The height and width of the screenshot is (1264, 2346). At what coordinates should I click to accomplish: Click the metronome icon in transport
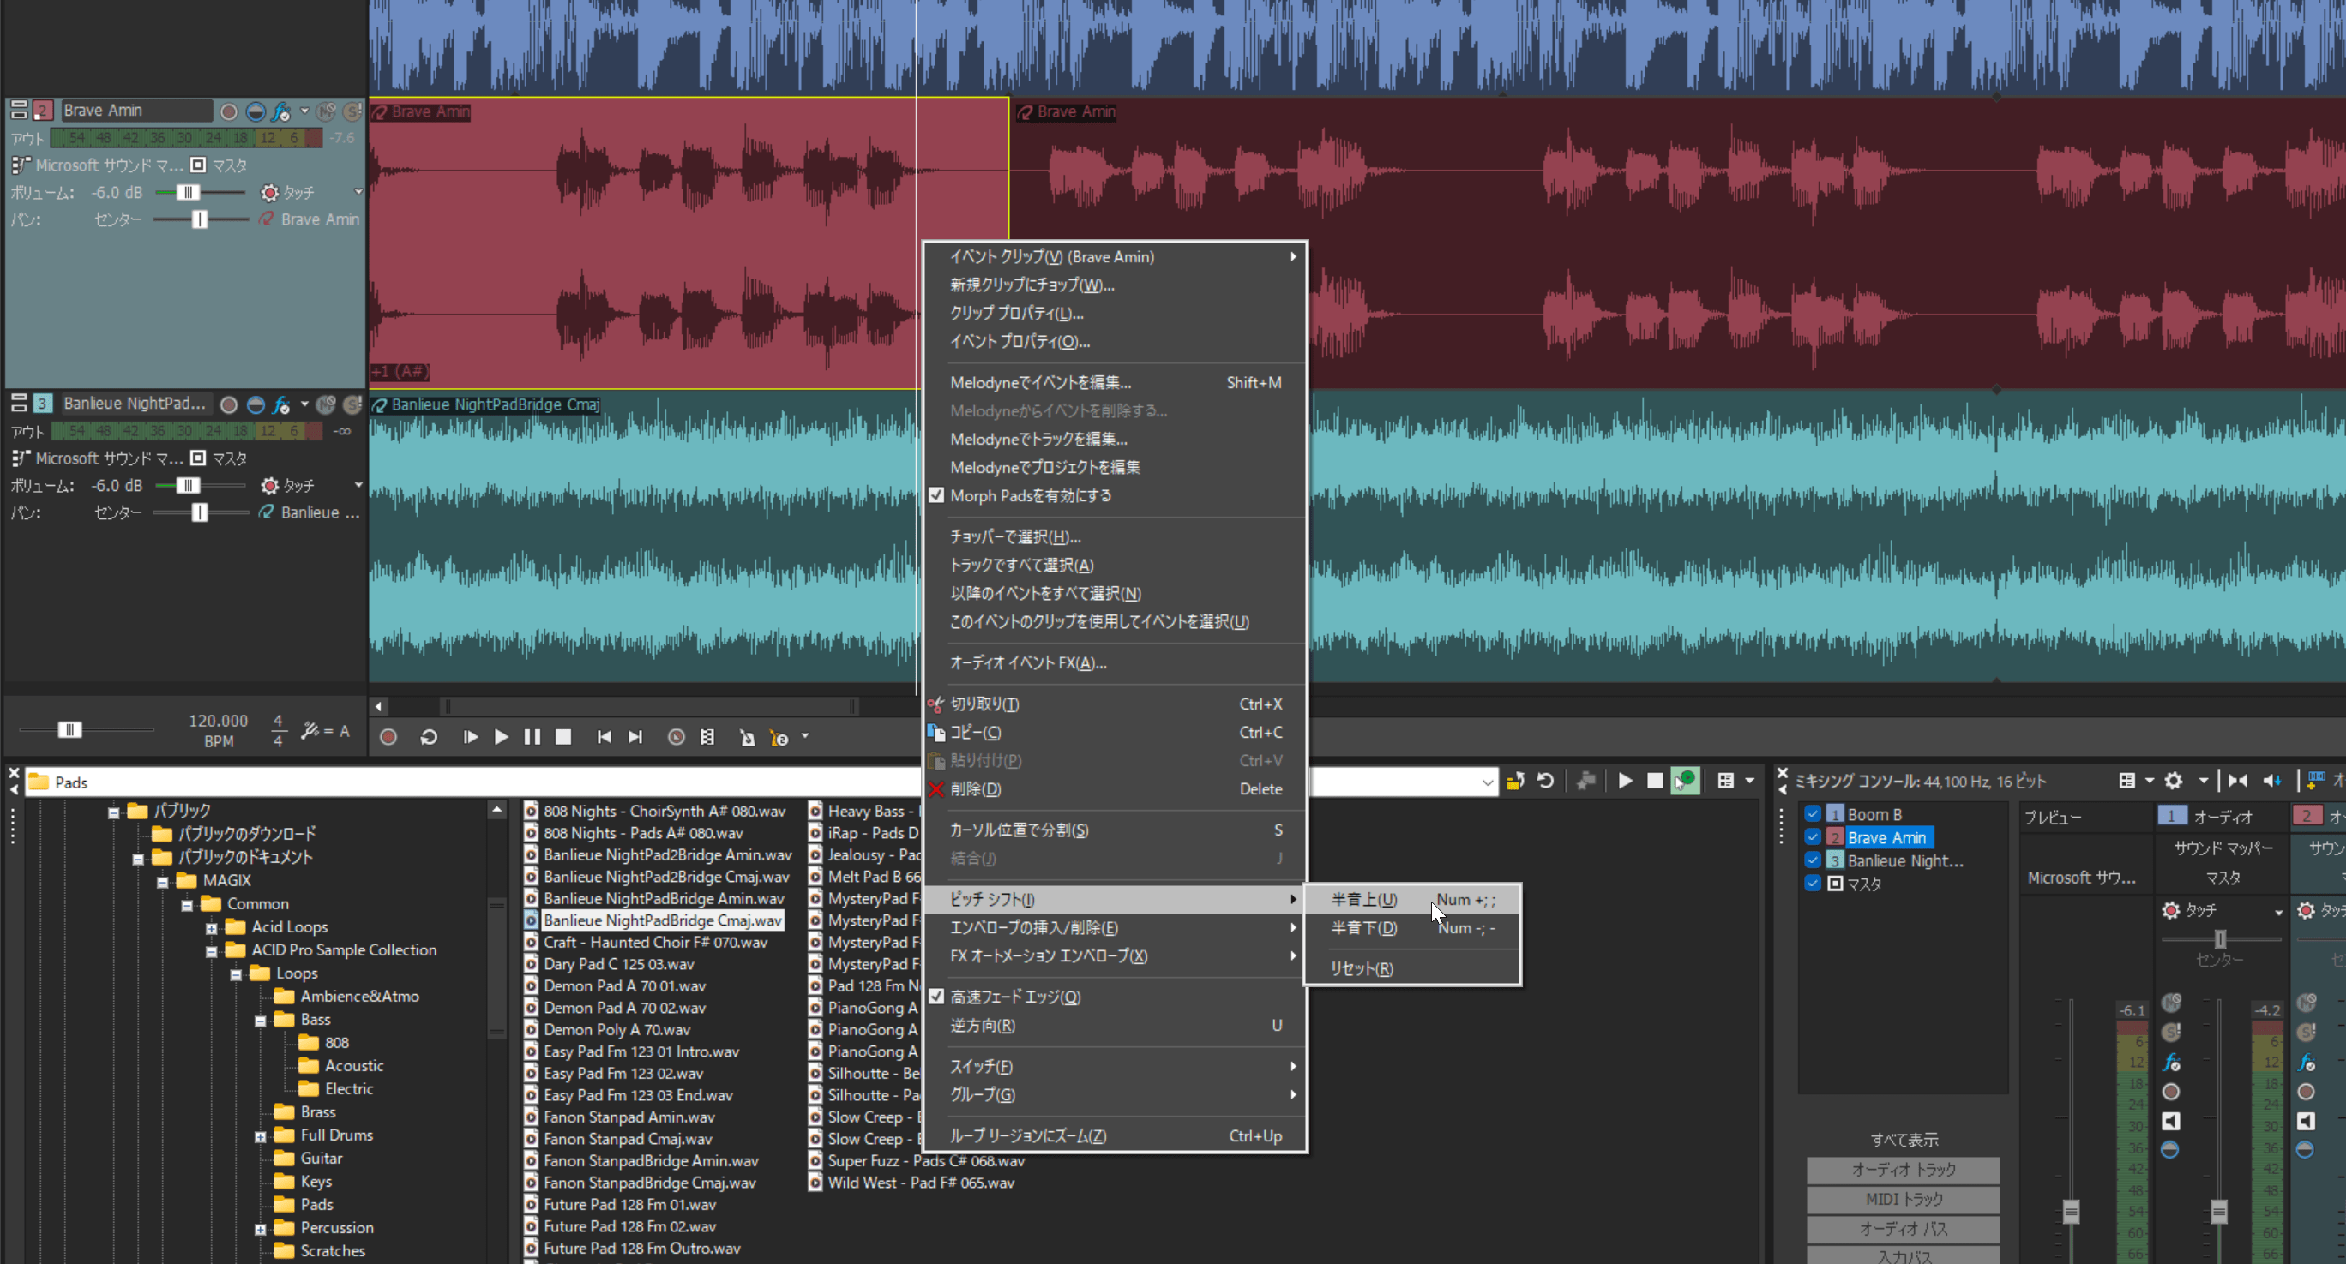pos(747,737)
